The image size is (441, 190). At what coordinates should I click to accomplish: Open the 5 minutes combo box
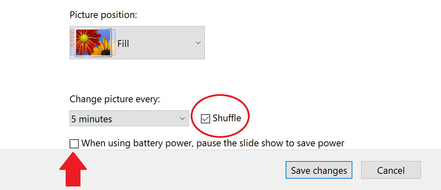129,118
